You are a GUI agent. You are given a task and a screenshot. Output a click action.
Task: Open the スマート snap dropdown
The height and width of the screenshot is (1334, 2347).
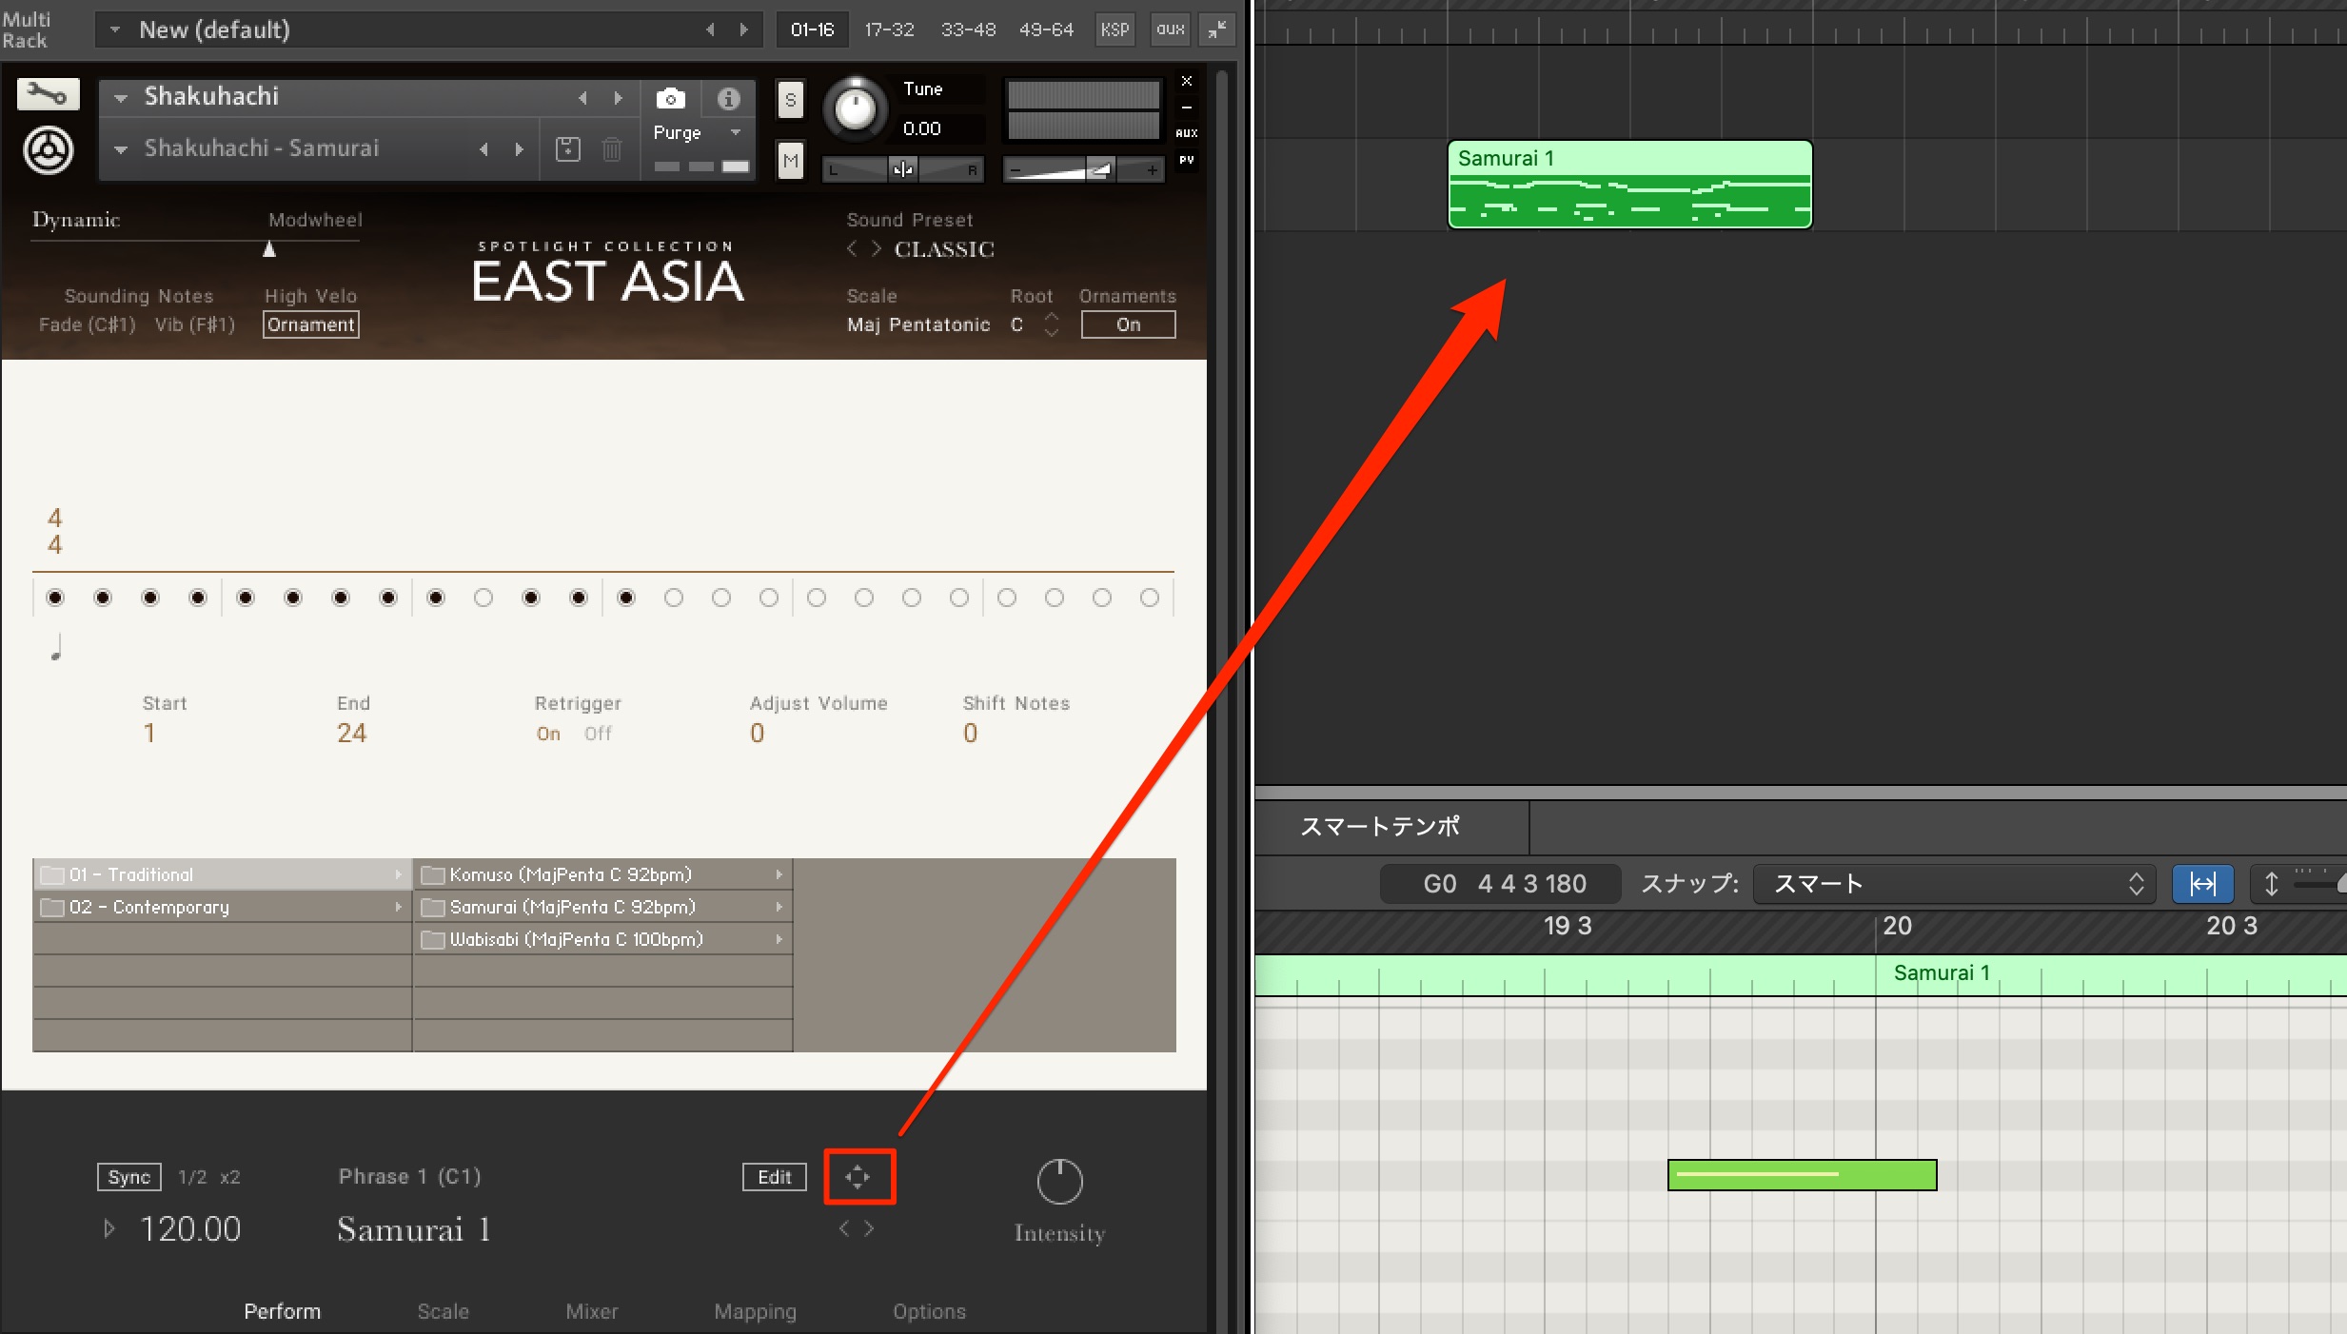pyautogui.click(x=1955, y=884)
